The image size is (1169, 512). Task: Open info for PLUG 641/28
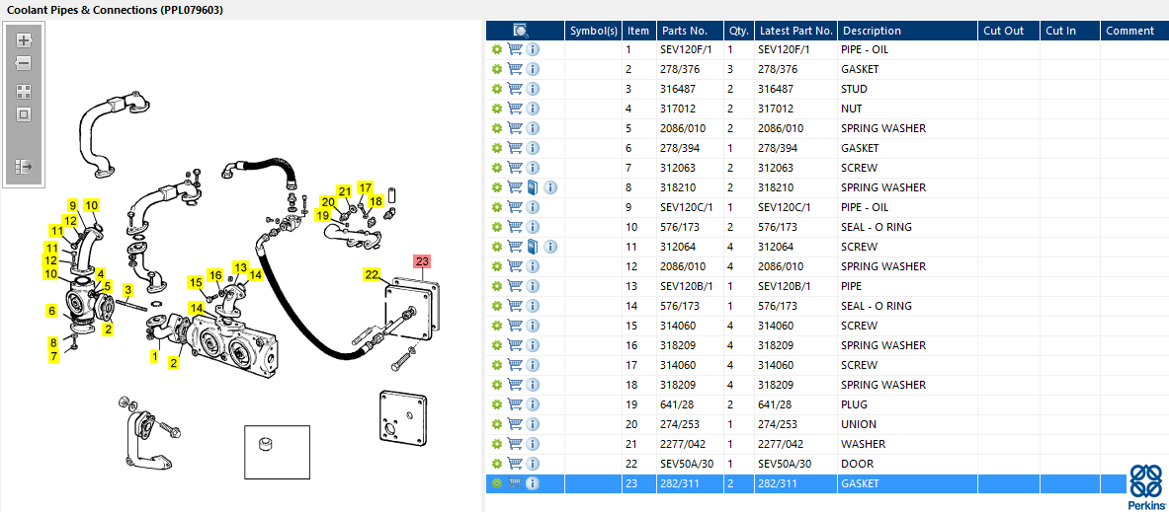point(533,404)
